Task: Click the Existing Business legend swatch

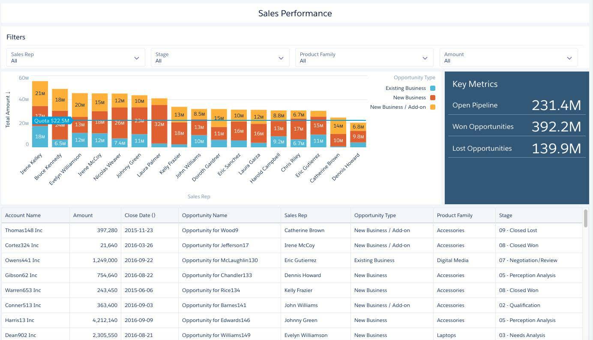Action: (433, 88)
